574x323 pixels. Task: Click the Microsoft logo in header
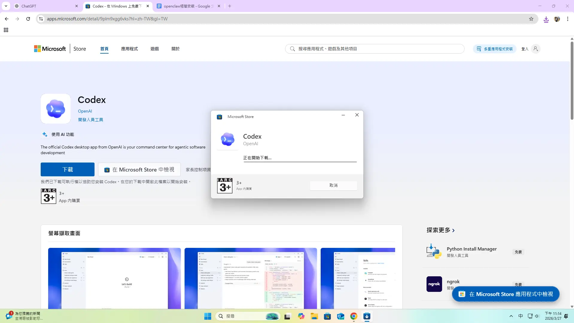[x=50, y=49]
